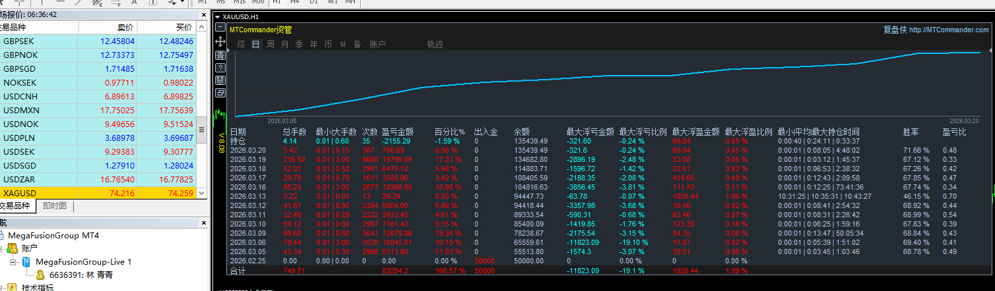Select the M tab in MTCommander

coord(343,44)
